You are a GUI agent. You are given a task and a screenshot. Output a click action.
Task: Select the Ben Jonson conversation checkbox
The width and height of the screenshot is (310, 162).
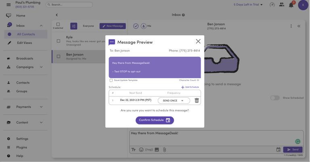[x=59, y=57]
